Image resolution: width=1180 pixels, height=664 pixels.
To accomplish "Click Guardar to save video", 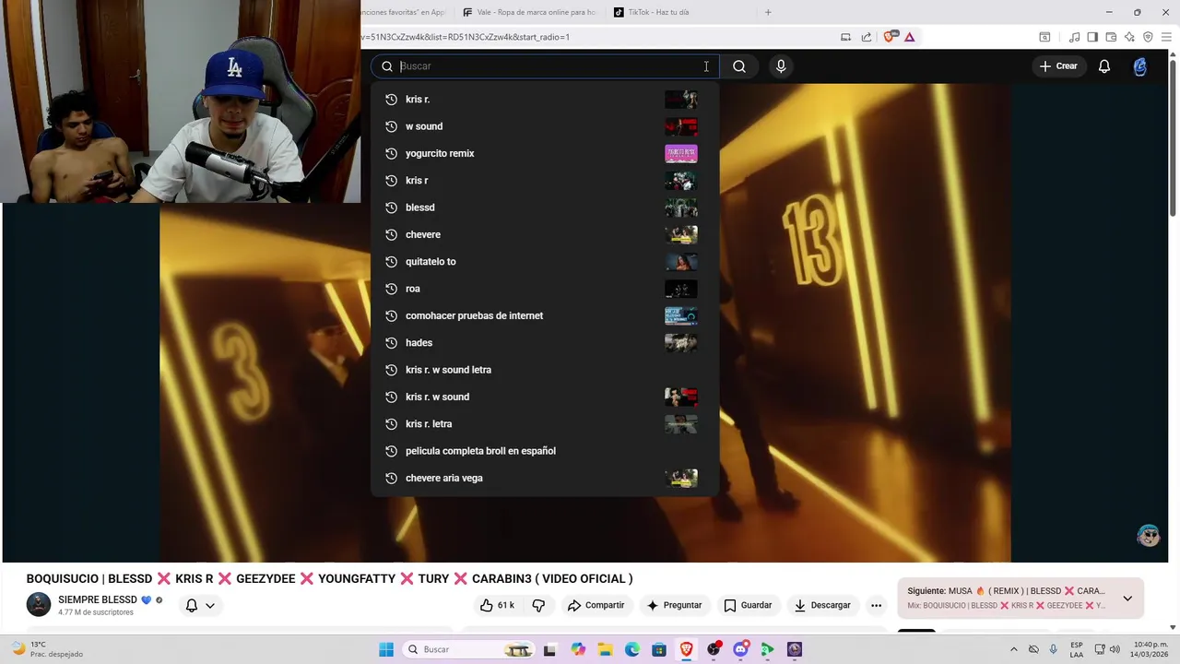I will pyautogui.click(x=748, y=605).
